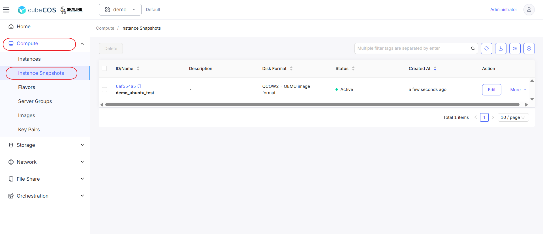Click the hamburger menu icon

[x=6, y=10]
